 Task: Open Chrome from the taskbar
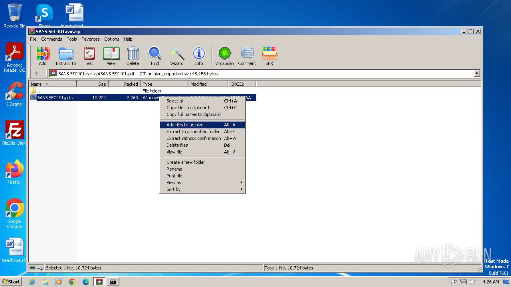point(72,282)
